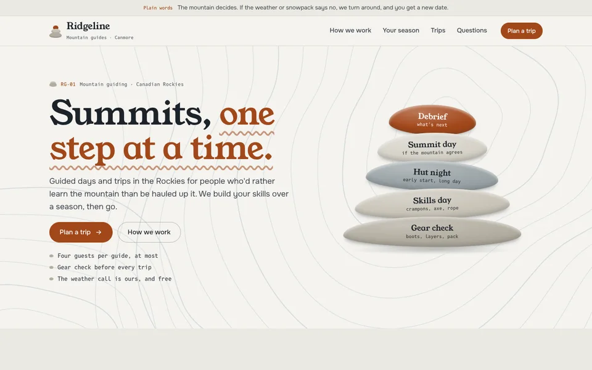Click the 'Guided days and trips' paragraph

[169, 194]
